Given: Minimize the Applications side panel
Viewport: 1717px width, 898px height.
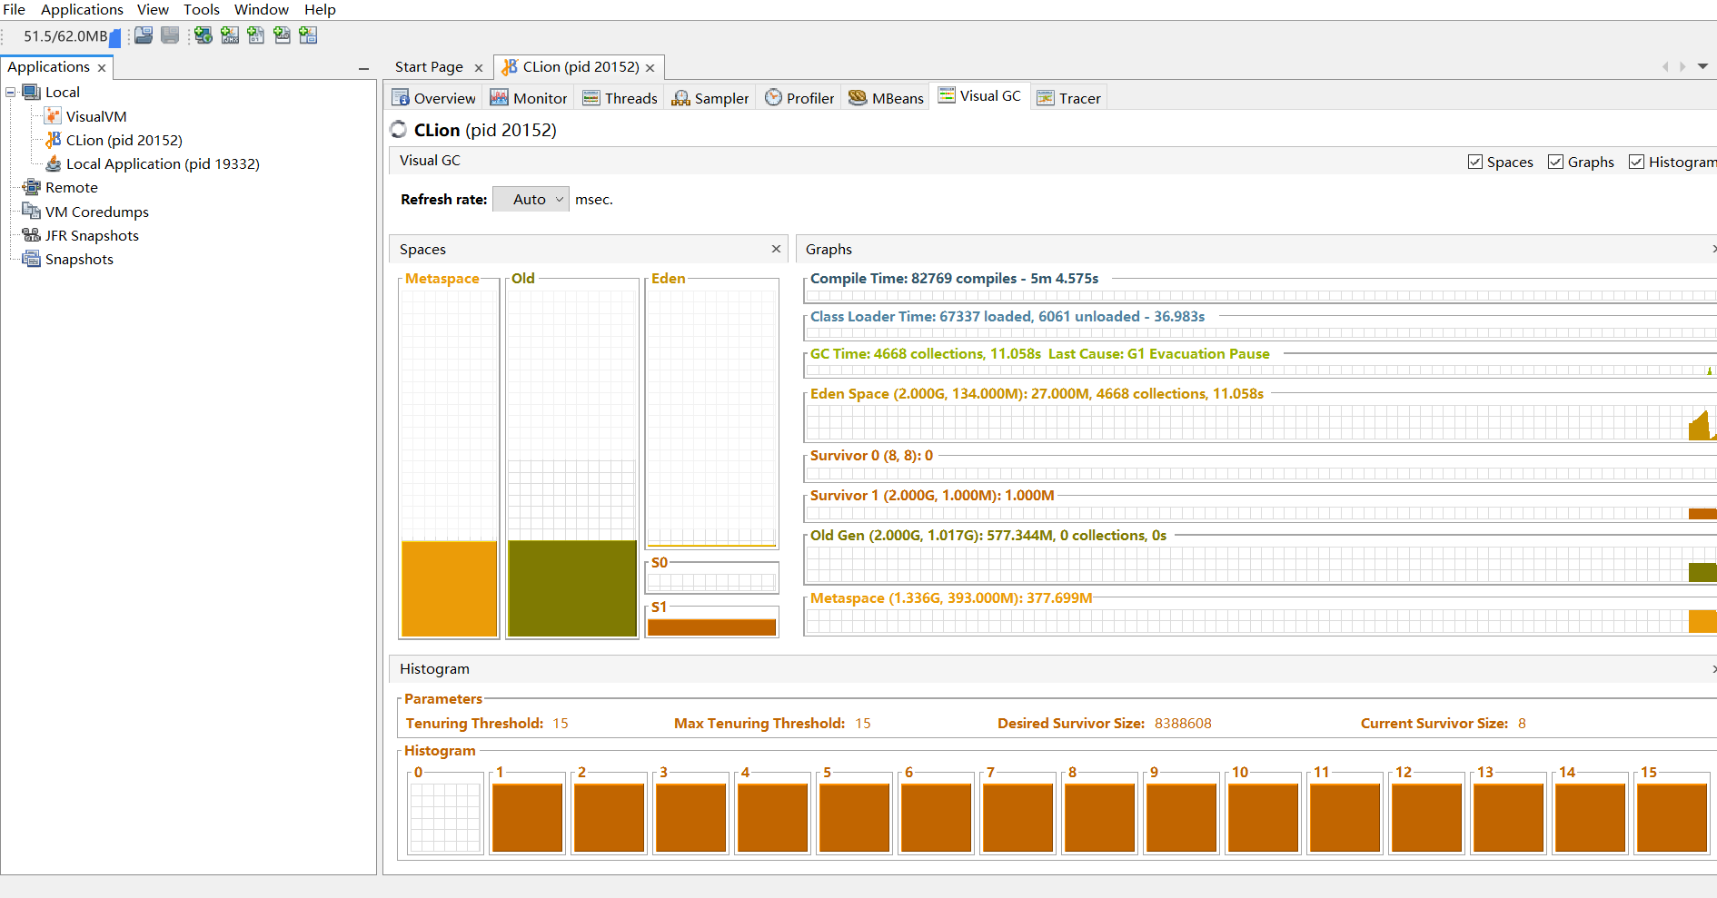Looking at the screenshot, I should 364,68.
